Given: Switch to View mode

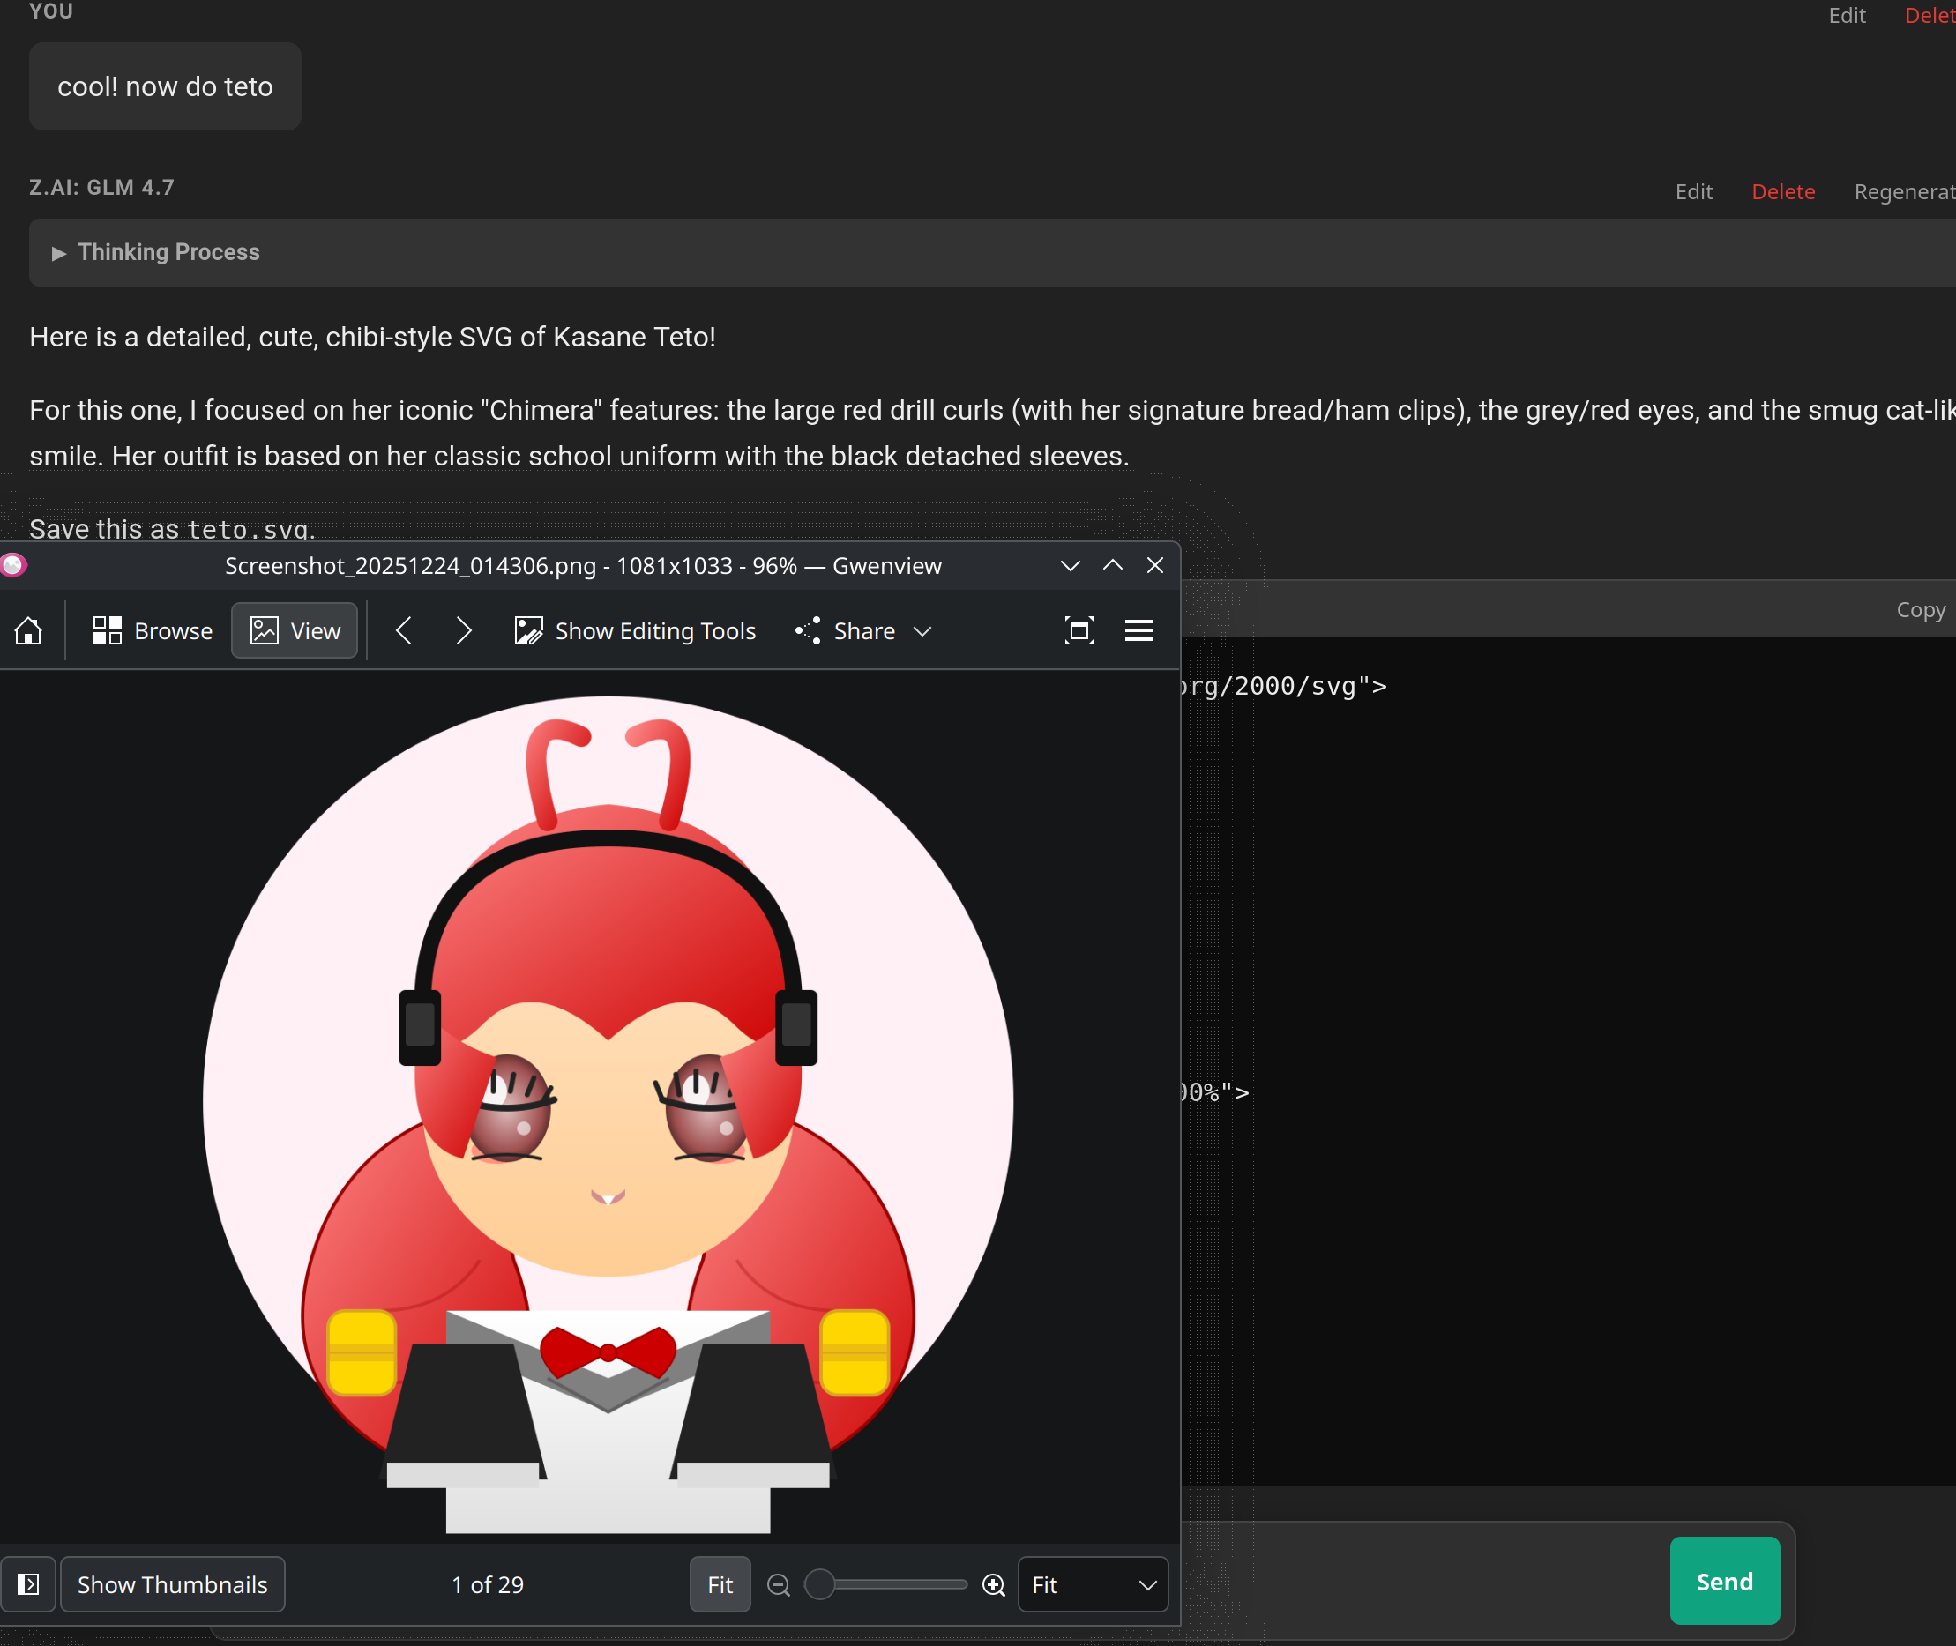Looking at the screenshot, I should 295,632.
